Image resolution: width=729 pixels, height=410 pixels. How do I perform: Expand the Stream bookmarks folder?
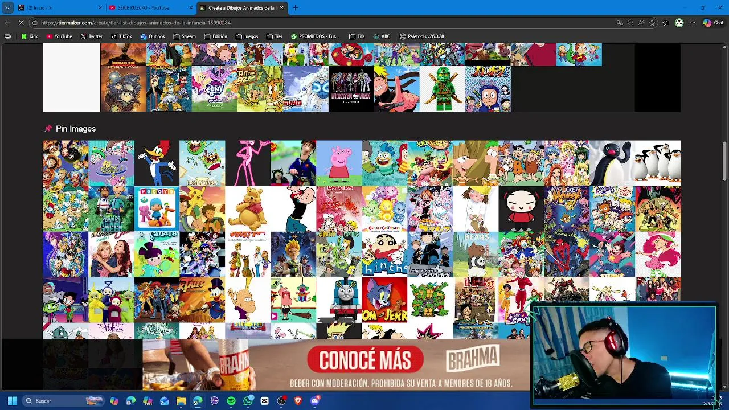185,36
